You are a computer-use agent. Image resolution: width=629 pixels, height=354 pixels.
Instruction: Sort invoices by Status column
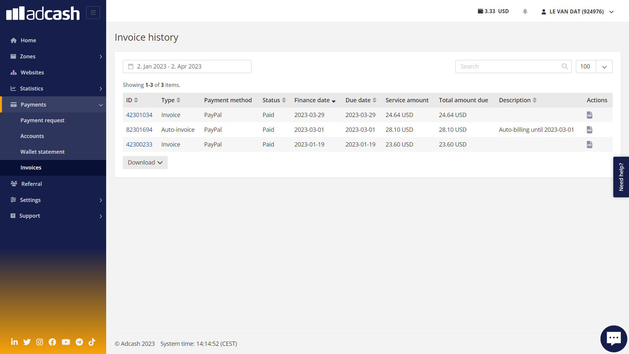[x=274, y=100]
